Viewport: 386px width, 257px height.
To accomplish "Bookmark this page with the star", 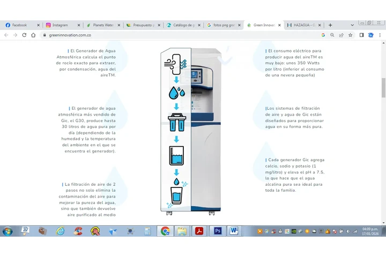I will click(x=350, y=35).
